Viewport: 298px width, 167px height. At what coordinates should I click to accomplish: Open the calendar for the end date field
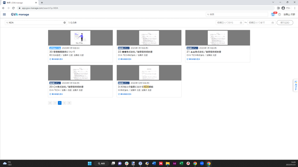coord(273,23)
